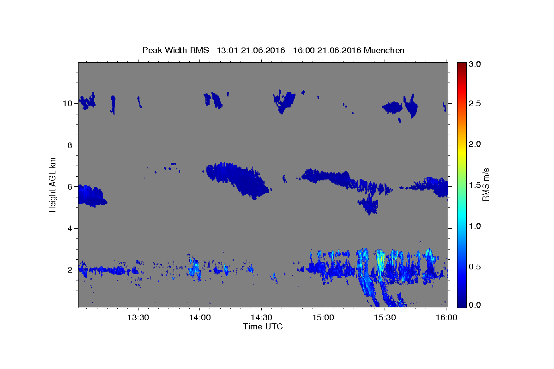Click the colorbar value 1.5
The image size is (554, 369).
(x=476, y=185)
